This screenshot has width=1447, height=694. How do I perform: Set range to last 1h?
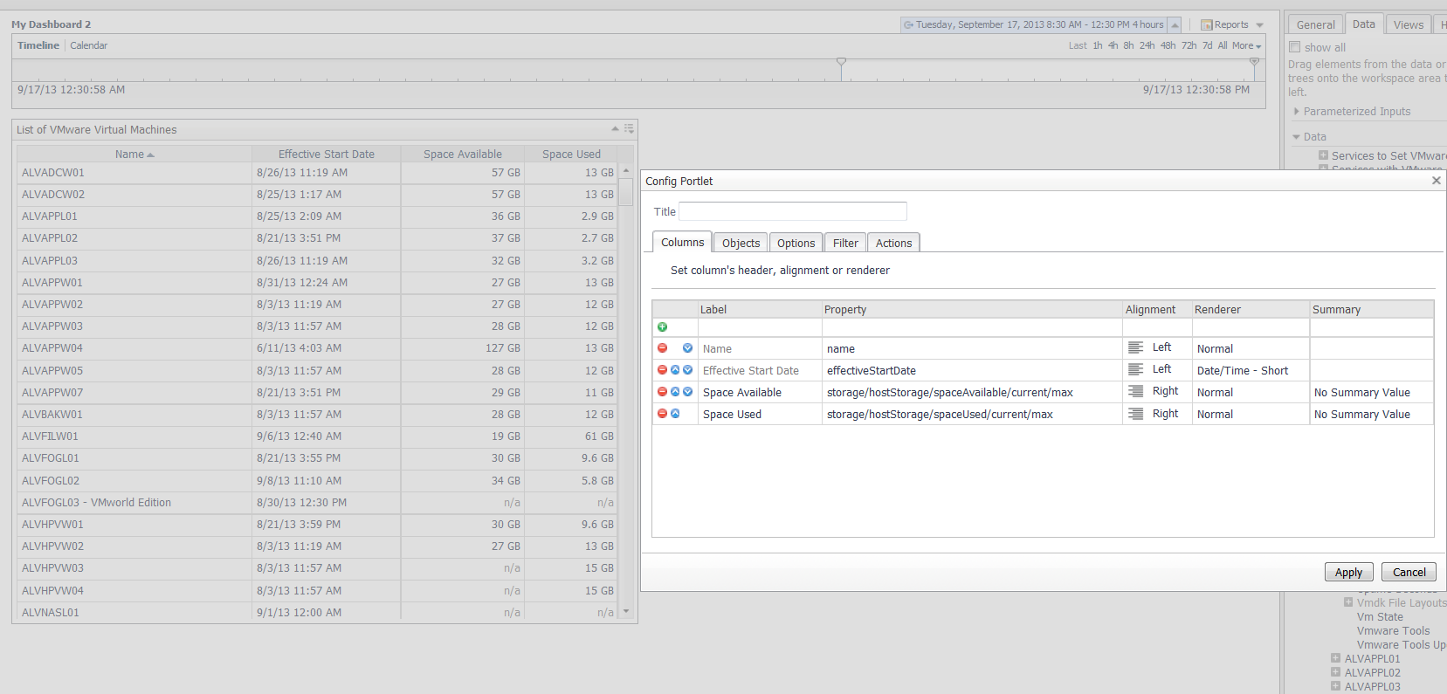click(1098, 45)
